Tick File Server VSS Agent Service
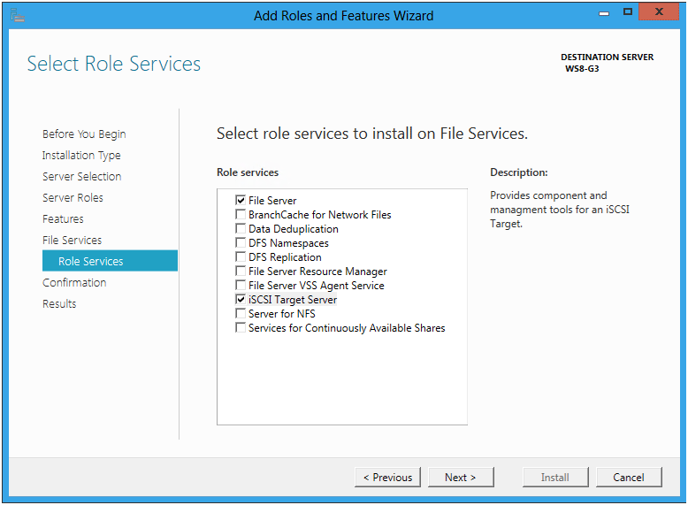Image resolution: width=688 pixels, height=505 pixels. pyautogui.click(x=241, y=285)
